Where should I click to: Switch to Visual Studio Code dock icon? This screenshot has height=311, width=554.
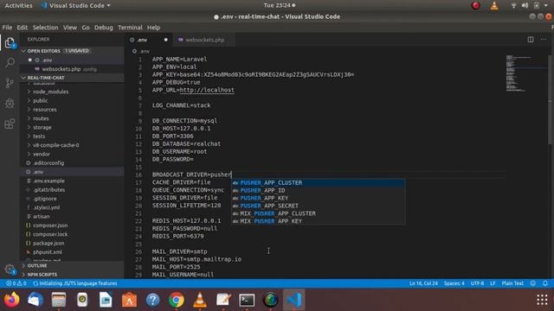coord(294,300)
